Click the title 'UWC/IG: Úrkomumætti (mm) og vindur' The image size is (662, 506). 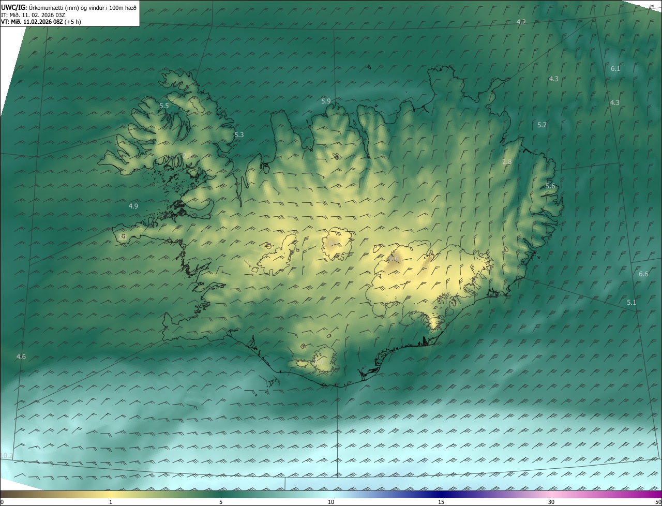[x=69, y=7]
